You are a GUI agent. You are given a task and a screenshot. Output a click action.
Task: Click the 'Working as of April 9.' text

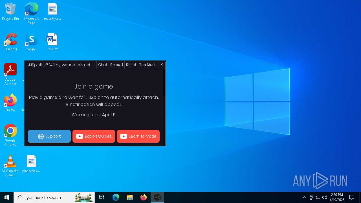[x=94, y=115]
